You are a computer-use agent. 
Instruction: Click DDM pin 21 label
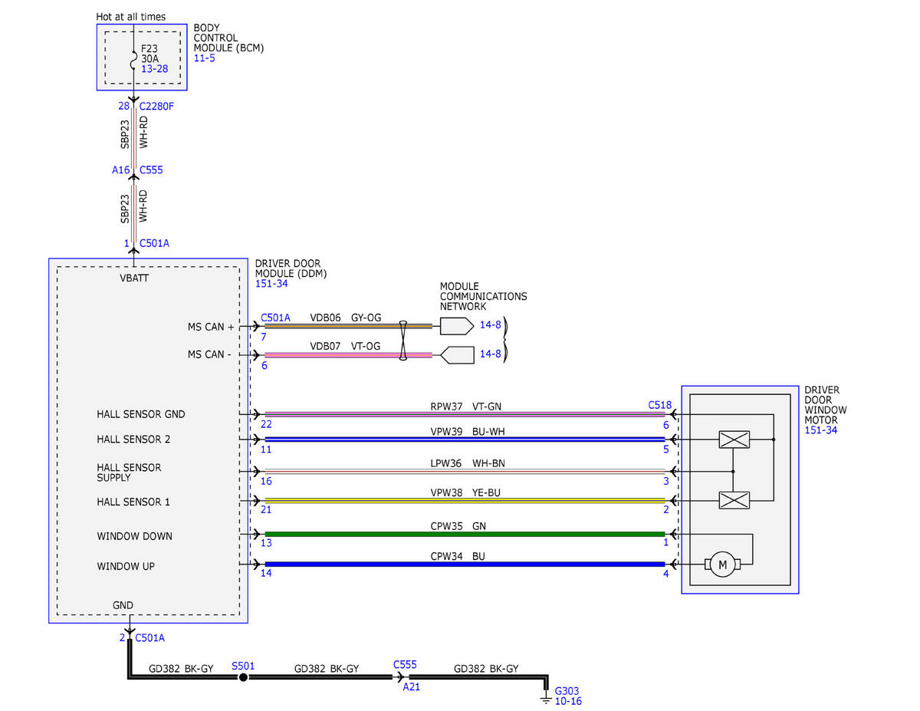(x=266, y=510)
